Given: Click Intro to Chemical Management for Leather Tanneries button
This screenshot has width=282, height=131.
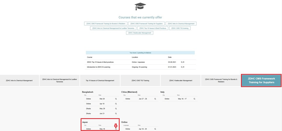Looking at the screenshot, I should 113,28.
